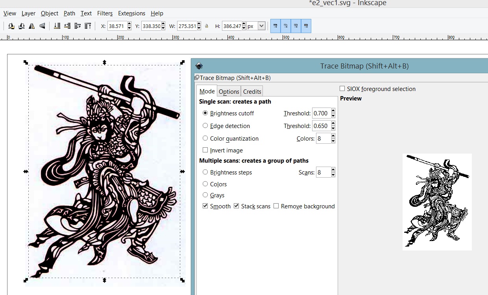Enable the Invert image checkbox
488x295 pixels.
click(x=205, y=150)
